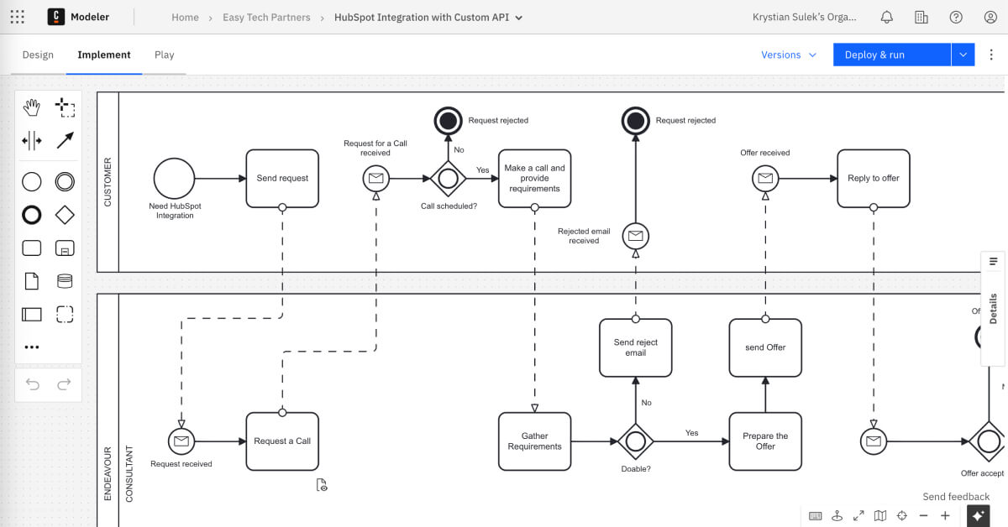Open notifications bell

[x=886, y=17]
